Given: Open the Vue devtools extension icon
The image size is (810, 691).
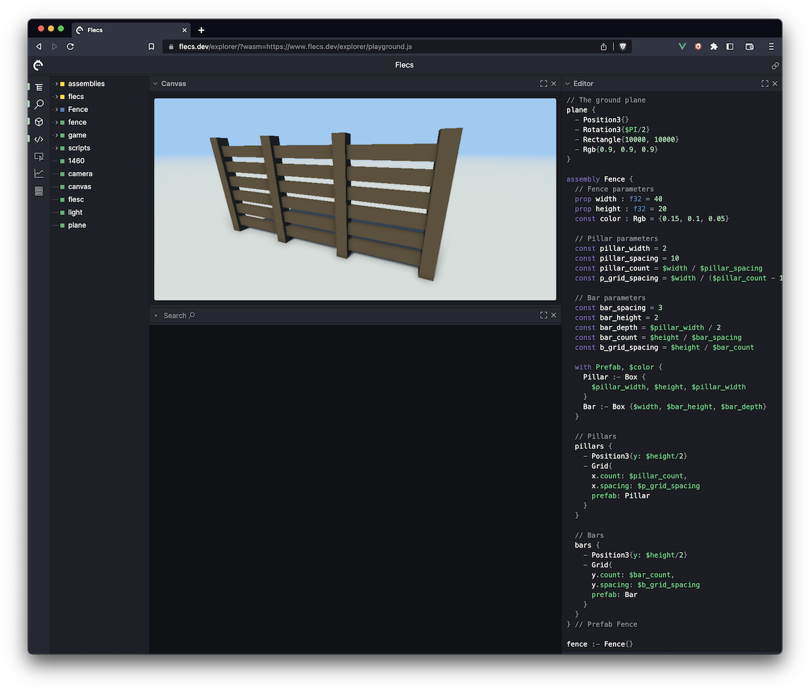Looking at the screenshot, I should coord(682,47).
